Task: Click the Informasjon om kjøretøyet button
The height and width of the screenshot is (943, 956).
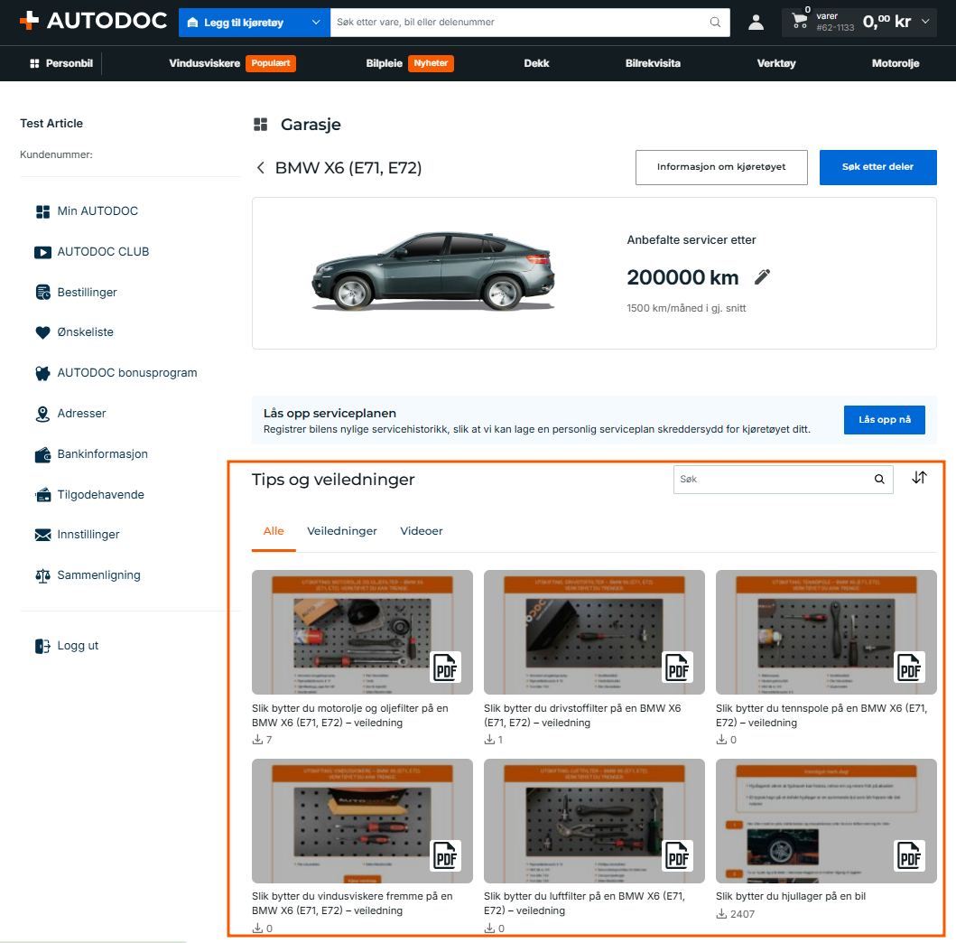Action: tap(721, 167)
